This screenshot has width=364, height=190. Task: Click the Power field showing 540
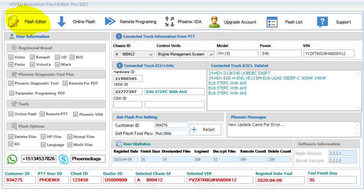point(281,54)
